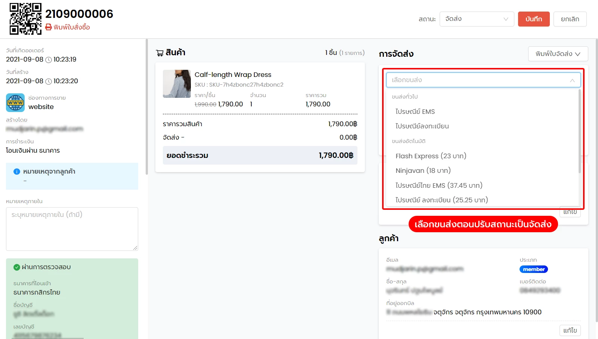Open the status dropdown showing จัดส่ง
This screenshot has width=598, height=339.
click(477, 19)
